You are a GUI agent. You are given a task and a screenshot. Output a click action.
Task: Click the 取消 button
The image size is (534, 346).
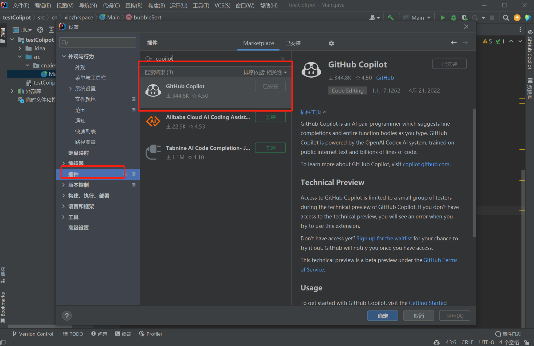[x=418, y=316]
